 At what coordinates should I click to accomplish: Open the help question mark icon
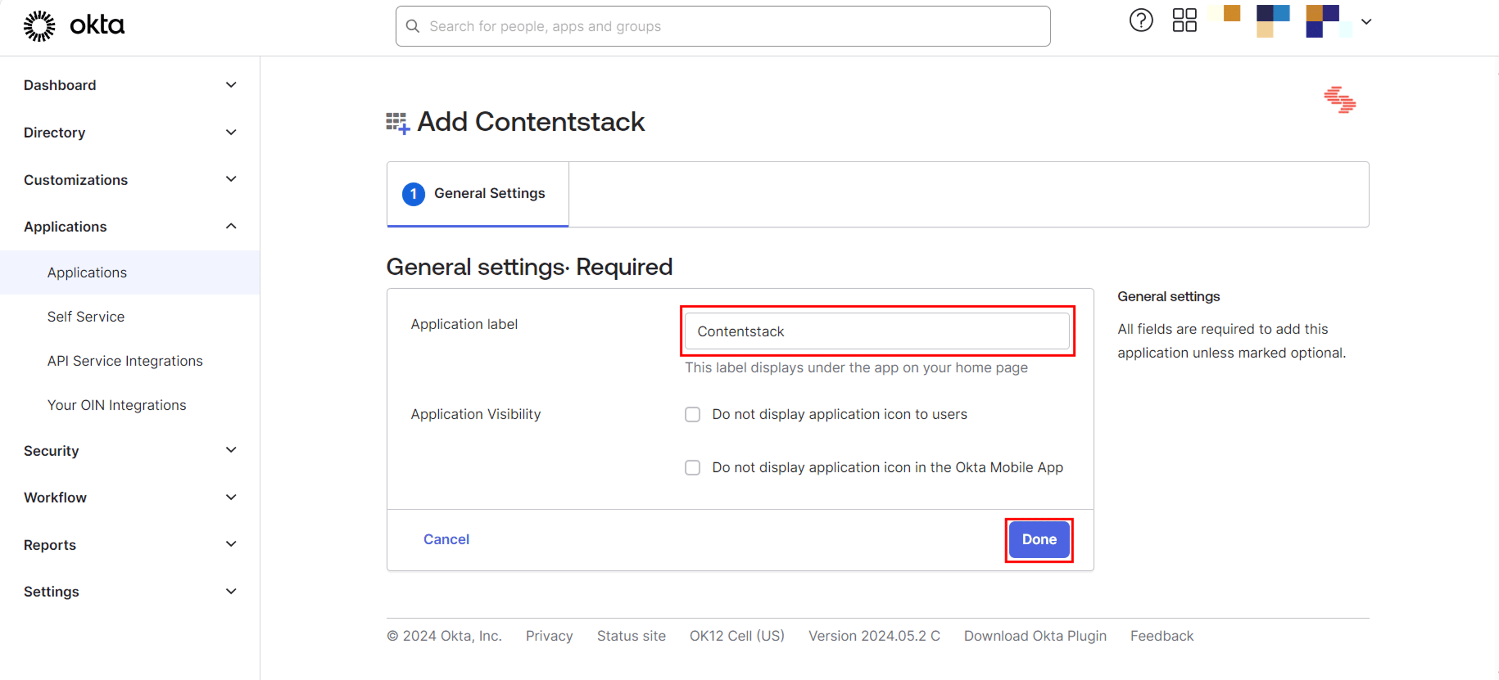coord(1141,21)
